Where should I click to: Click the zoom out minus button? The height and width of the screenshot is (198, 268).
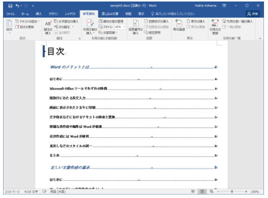(x=218, y=191)
